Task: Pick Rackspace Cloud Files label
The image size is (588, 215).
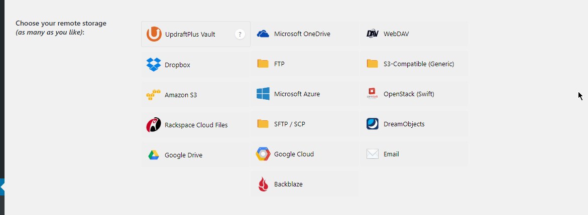Action: pos(196,125)
